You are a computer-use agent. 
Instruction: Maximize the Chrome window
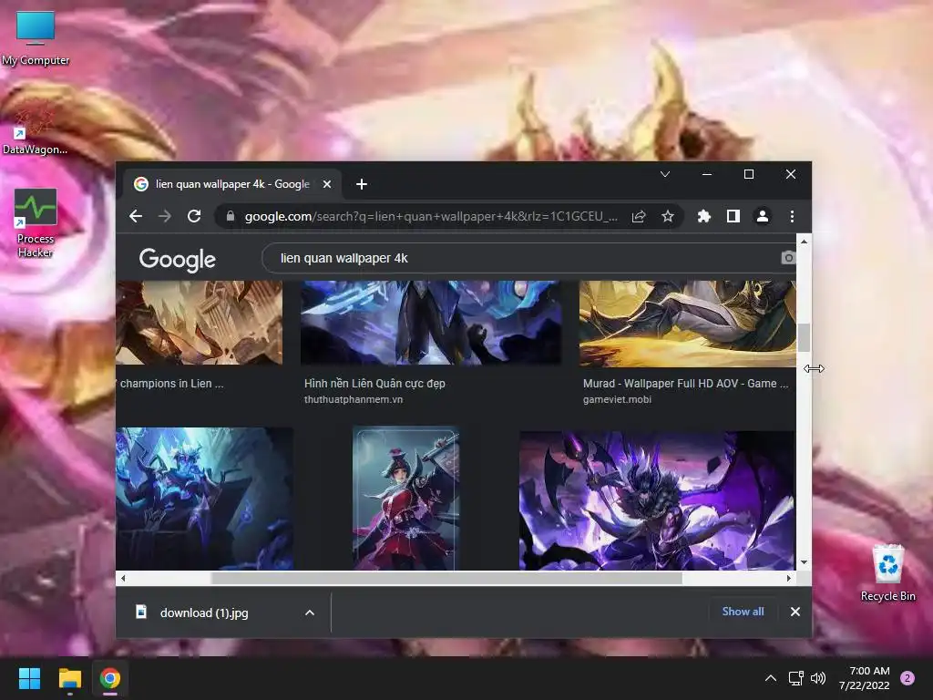click(749, 174)
